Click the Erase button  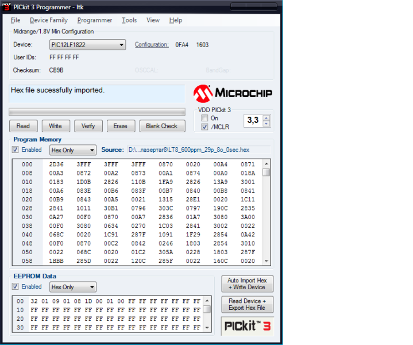(121, 126)
